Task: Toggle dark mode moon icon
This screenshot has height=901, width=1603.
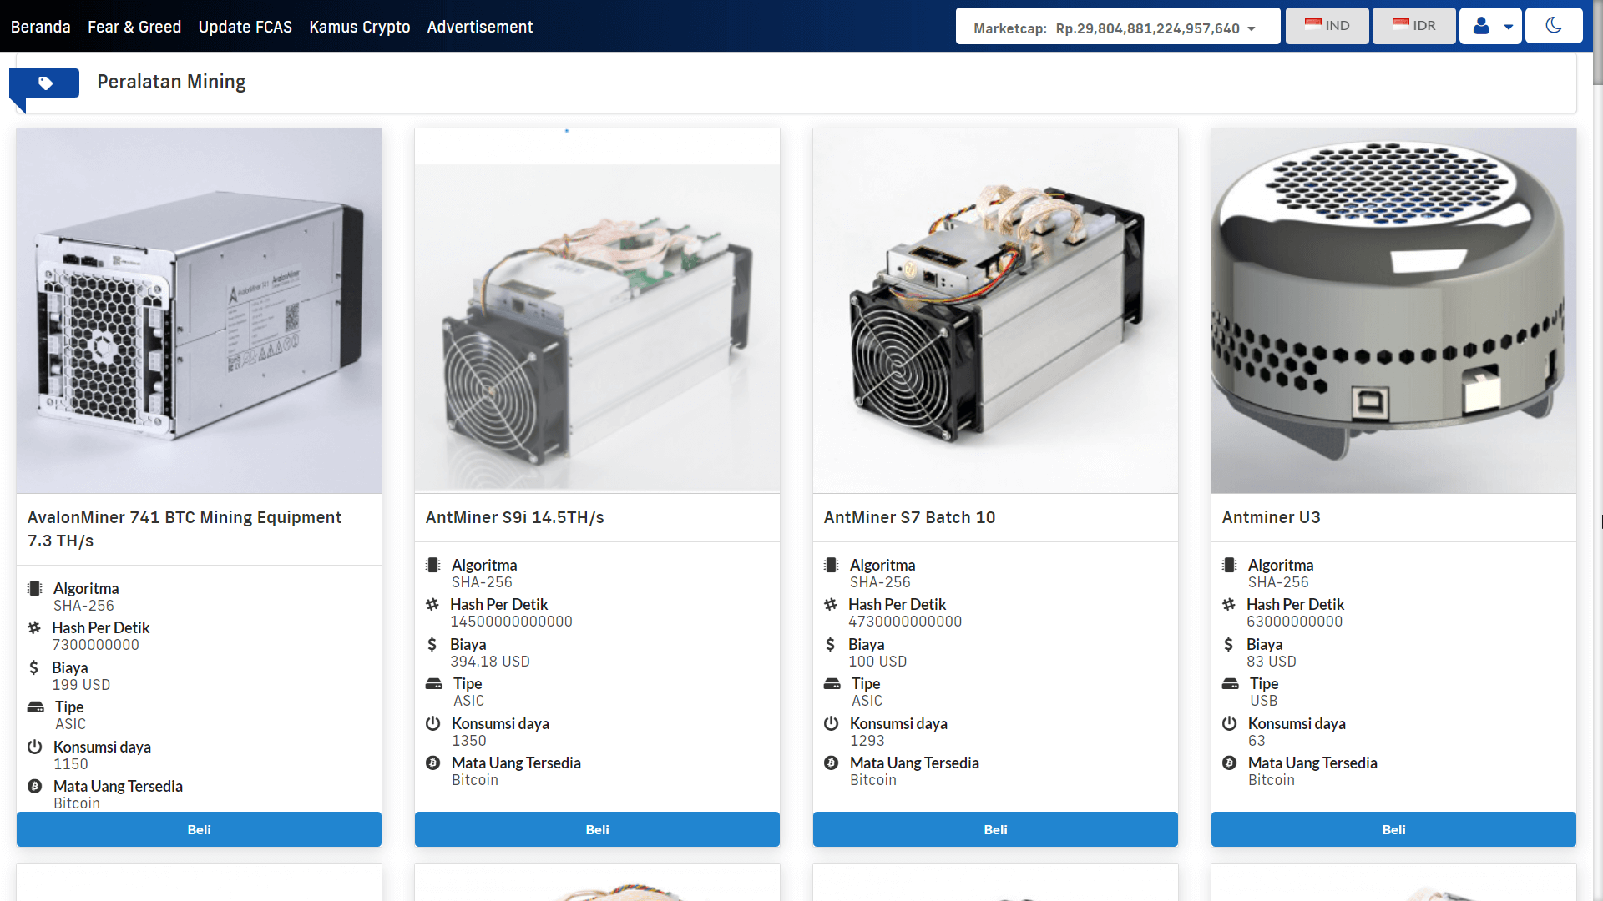Action: coord(1553,26)
